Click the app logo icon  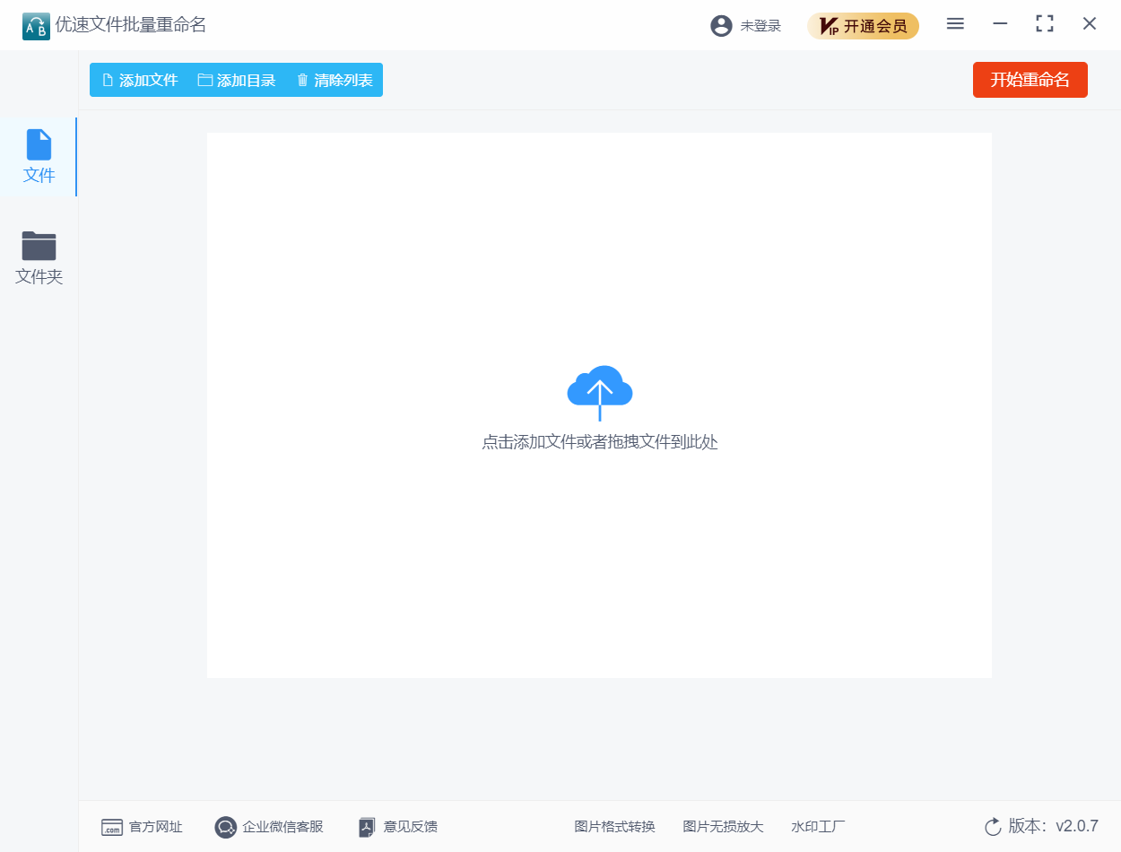pos(36,26)
